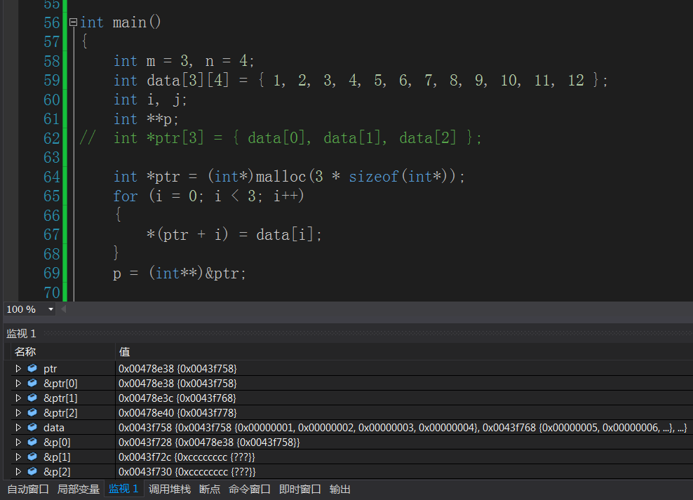Click sizeof keyword on line 64
Viewport: 693px width, 500px height.
click(x=373, y=177)
